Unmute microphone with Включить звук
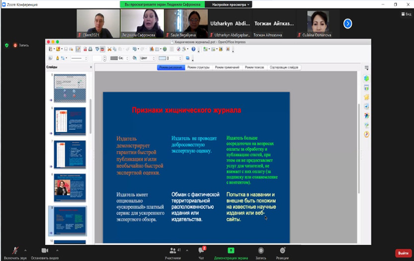Viewport: 414px width, 261px height. click(x=15, y=251)
